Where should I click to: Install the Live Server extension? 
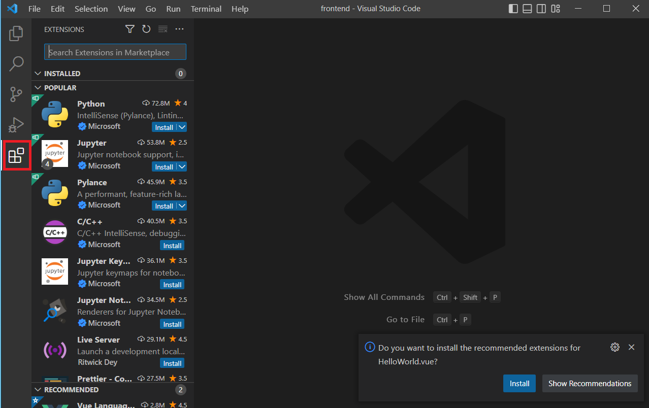coord(172,363)
